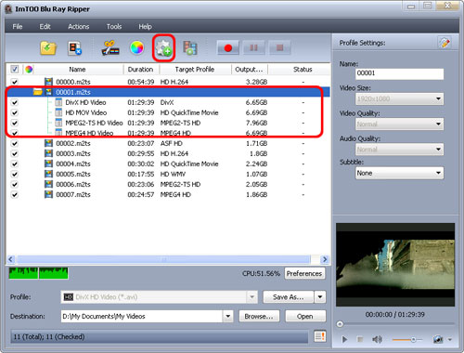
Task: Uncheck the 00002.m2ts checkbox
Action: (x=15, y=143)
